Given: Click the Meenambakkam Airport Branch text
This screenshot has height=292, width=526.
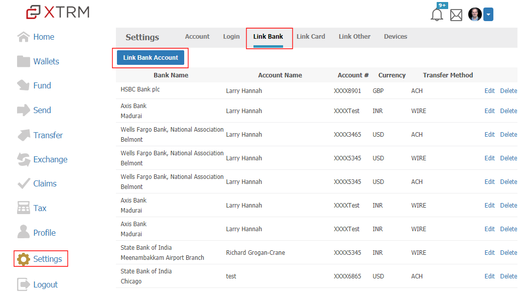Looking at the screenshot, I should (162, 258).
